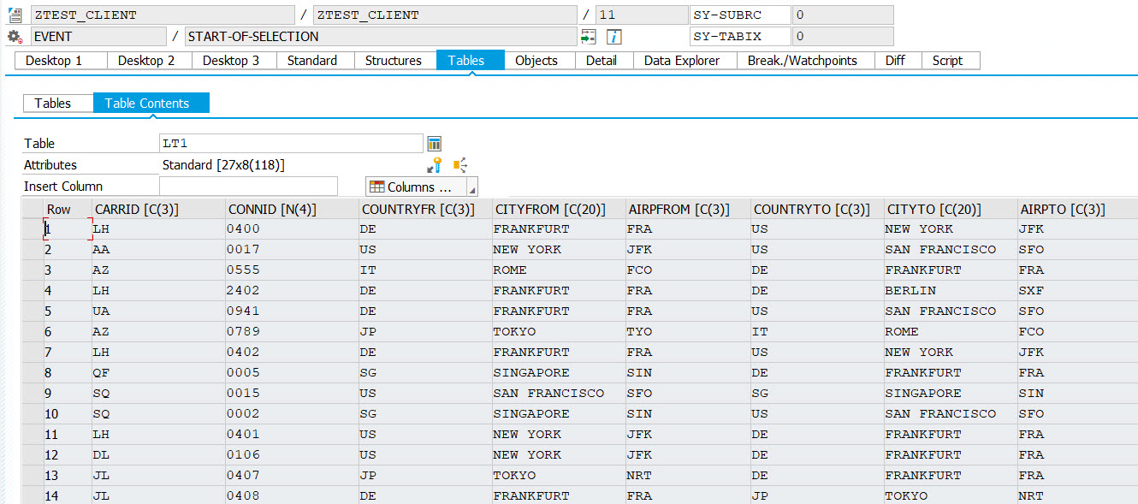This screenshot has width=1138, height=504.
Task: Click the select-all corner cell left of Row
Action: pos(33,209)
